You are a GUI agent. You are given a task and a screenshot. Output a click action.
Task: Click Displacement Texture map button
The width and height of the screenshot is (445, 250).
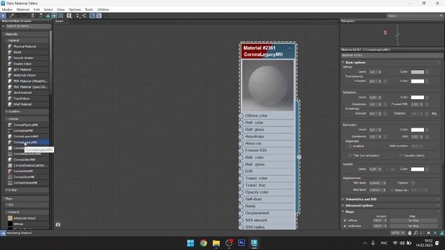413,183
